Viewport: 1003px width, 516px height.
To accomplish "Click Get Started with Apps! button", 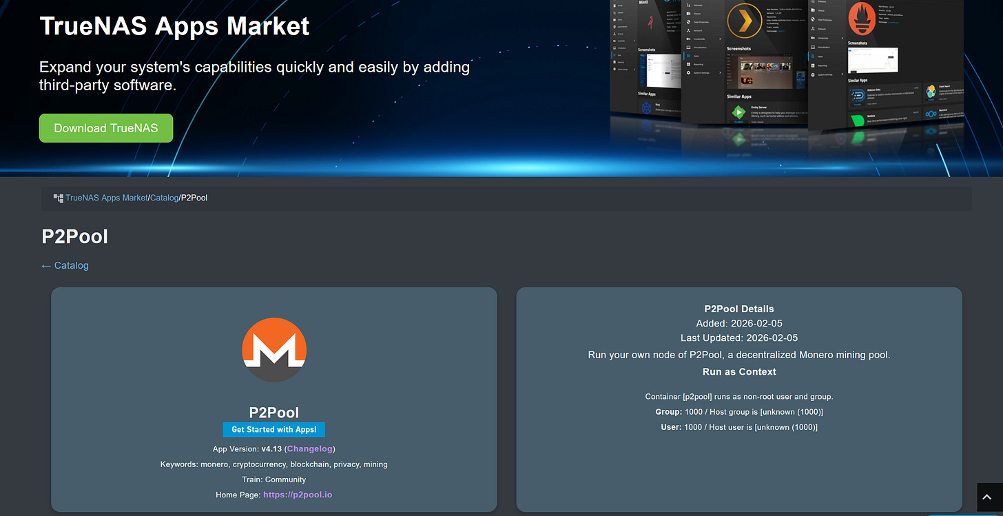I will tap(274, 429).
